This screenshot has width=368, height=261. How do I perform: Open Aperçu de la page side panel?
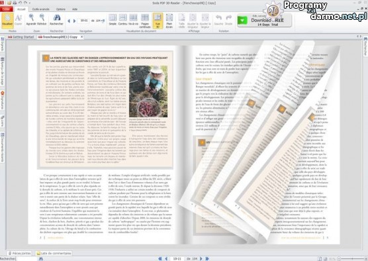tap(3, 71)
